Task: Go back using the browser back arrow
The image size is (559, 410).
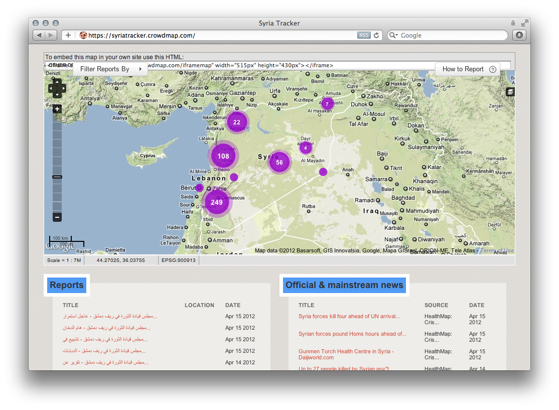Action: click(x=39, y=35)
